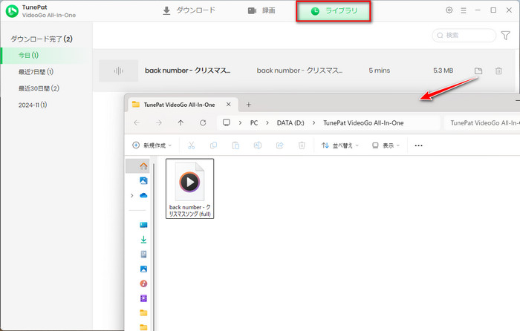The width and height of the screenshot is (520, 331).
Task: Switch to the 録画 recording tab
Action: pos(261,10)
